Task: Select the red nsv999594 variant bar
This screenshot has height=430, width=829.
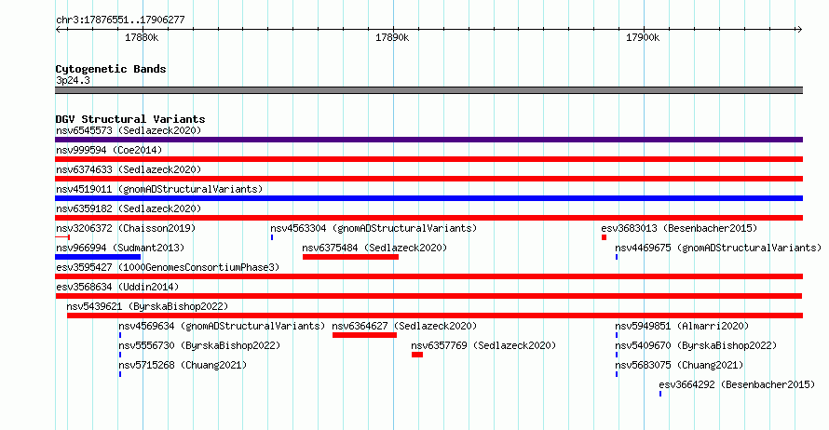Action: [x=428, y=159]
